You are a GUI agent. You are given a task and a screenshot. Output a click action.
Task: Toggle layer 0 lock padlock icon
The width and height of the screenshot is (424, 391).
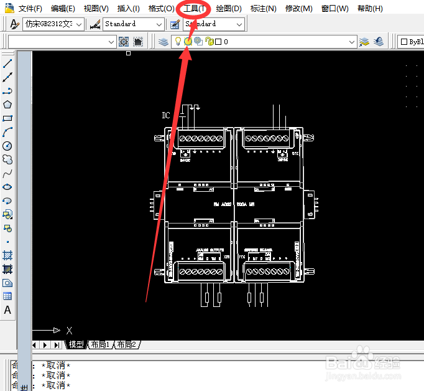pos(209,42)
